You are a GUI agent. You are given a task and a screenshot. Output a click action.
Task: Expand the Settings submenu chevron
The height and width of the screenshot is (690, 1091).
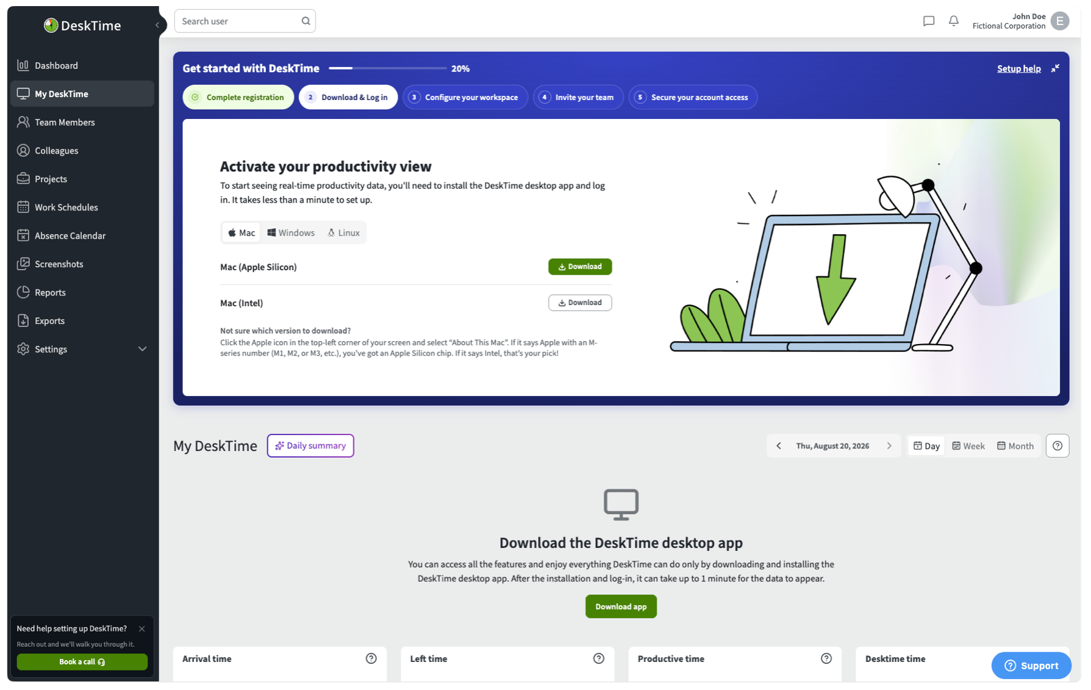pos(142,349)
